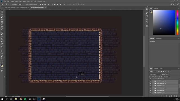
Task: Switch to the Paths tab
Action: click(x=161, y=68)
